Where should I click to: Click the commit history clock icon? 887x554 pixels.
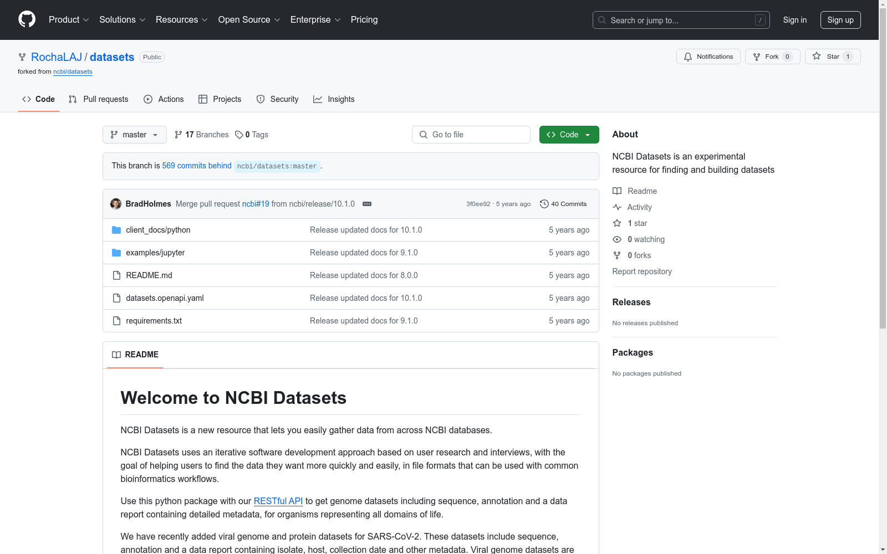tap(544, 204)
